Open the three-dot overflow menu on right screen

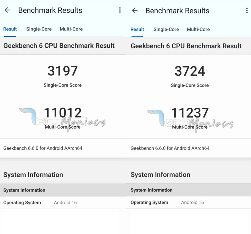[x=247, y=11]
